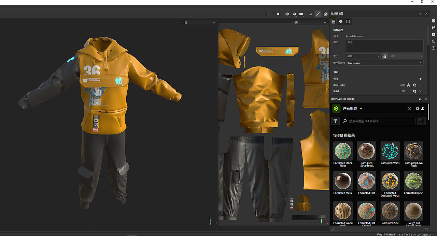
Task: Toggle the hide-overlay icon in viewport toolbar
Action: point(269,14)
